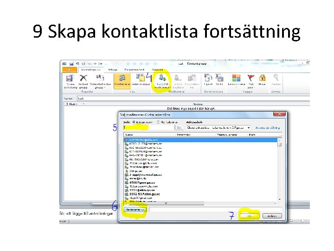Select the highlighted first address list entry
334x251 pixels.
pyautogui.click(x=201, y=140)
